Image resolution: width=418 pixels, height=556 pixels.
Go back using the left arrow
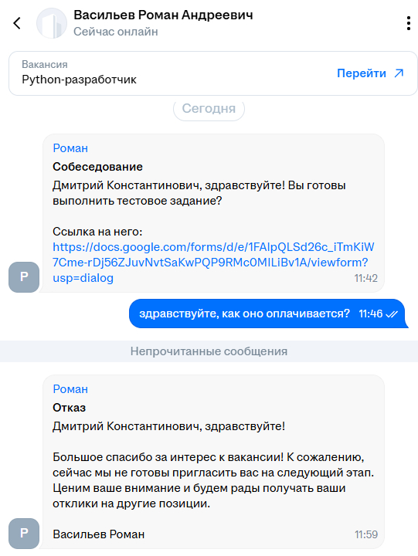(17, 23)
